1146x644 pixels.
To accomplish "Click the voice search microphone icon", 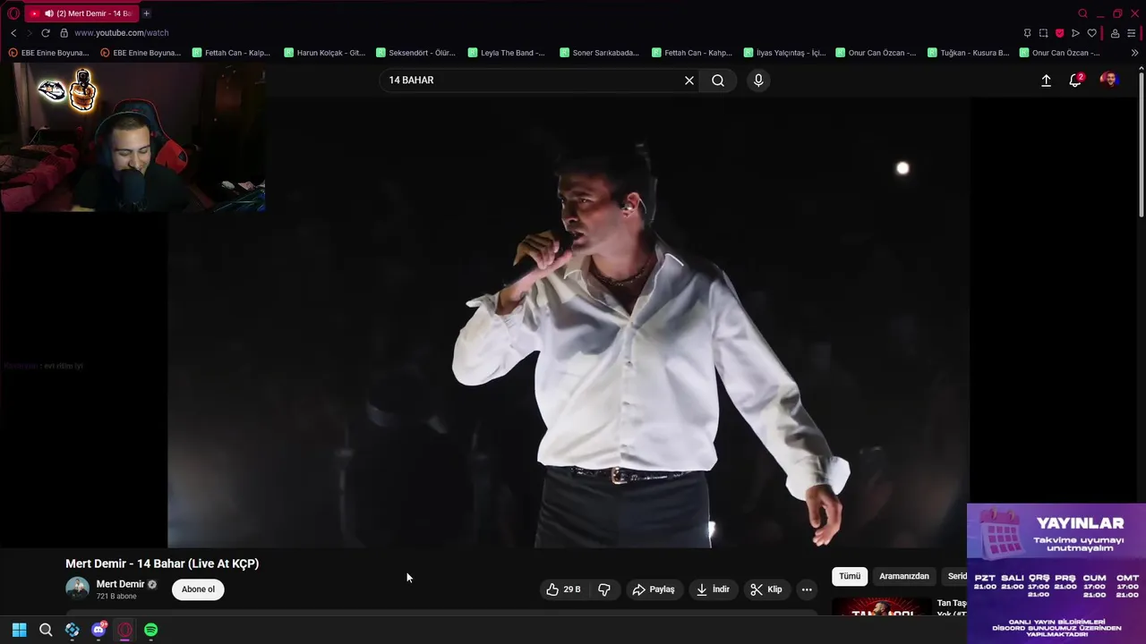I will click(x=758, y=80).
